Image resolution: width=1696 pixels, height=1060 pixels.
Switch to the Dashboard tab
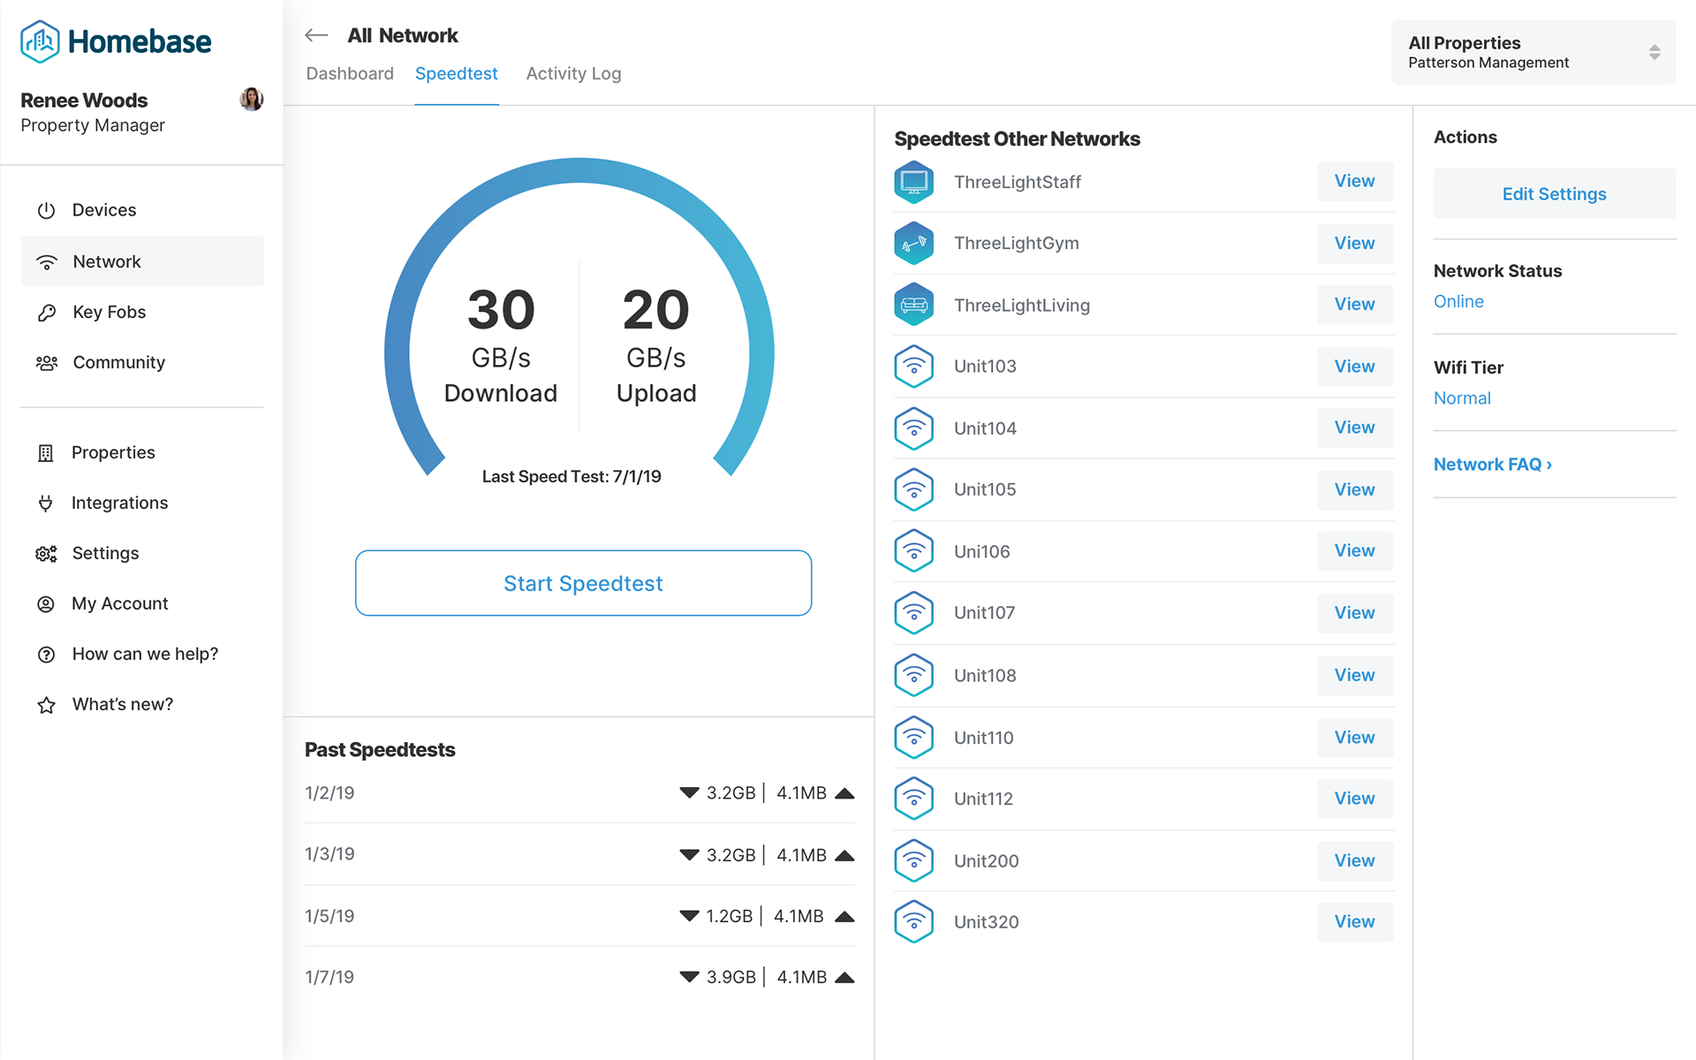point(350,73)
